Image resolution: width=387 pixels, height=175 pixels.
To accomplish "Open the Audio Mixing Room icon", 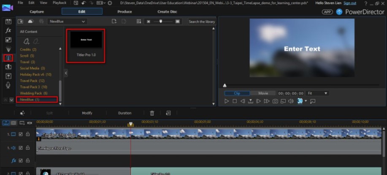I will [x=8, y=76].
